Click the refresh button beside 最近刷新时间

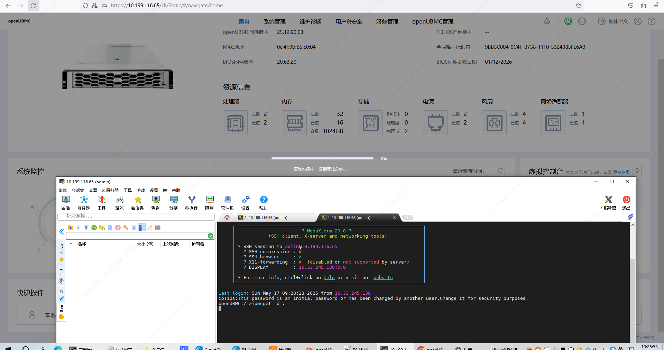coord(500,171)
